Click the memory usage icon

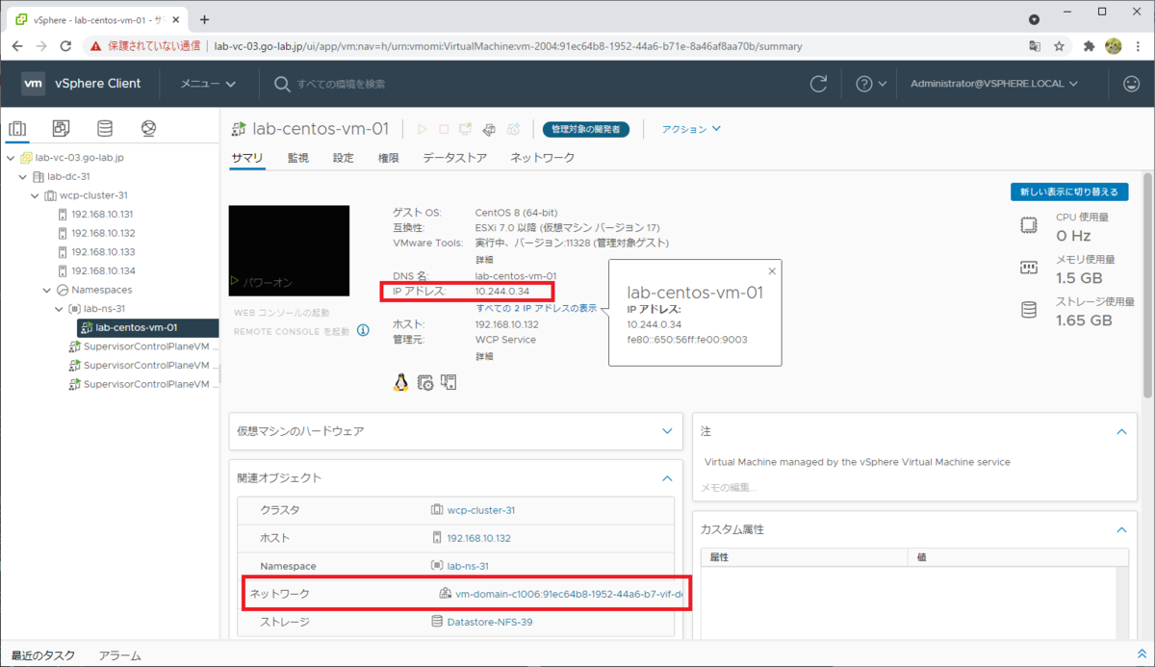point(1029,268)
